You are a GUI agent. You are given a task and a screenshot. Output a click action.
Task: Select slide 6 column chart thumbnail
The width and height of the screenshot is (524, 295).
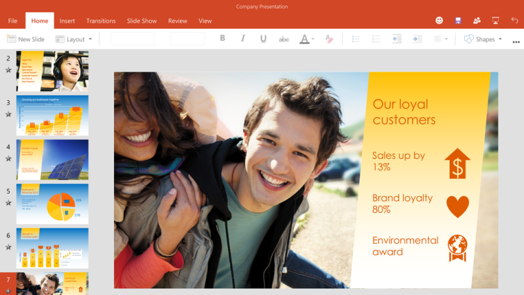tap(52, 248)
